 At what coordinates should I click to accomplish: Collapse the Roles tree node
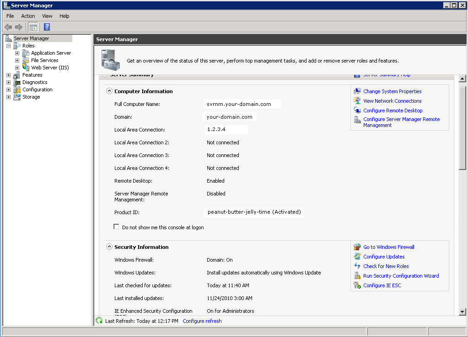(8, 46)
